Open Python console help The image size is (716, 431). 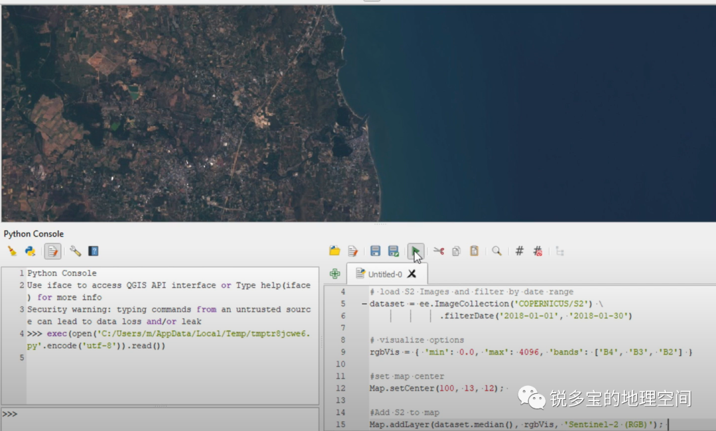tap(93, 251)
